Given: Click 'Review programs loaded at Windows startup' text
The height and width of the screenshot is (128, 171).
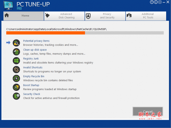Looking at the screenshot, I should click(50, 89).
